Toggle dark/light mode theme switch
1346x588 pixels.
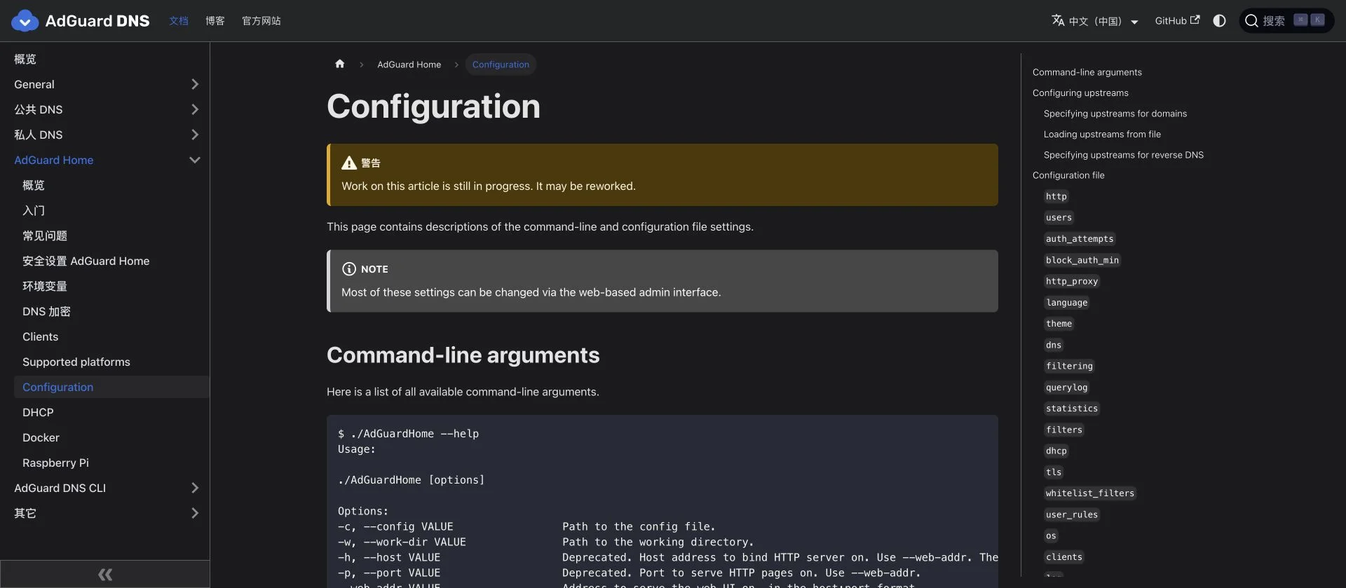pyautogui.click(x=1220, y=21)
